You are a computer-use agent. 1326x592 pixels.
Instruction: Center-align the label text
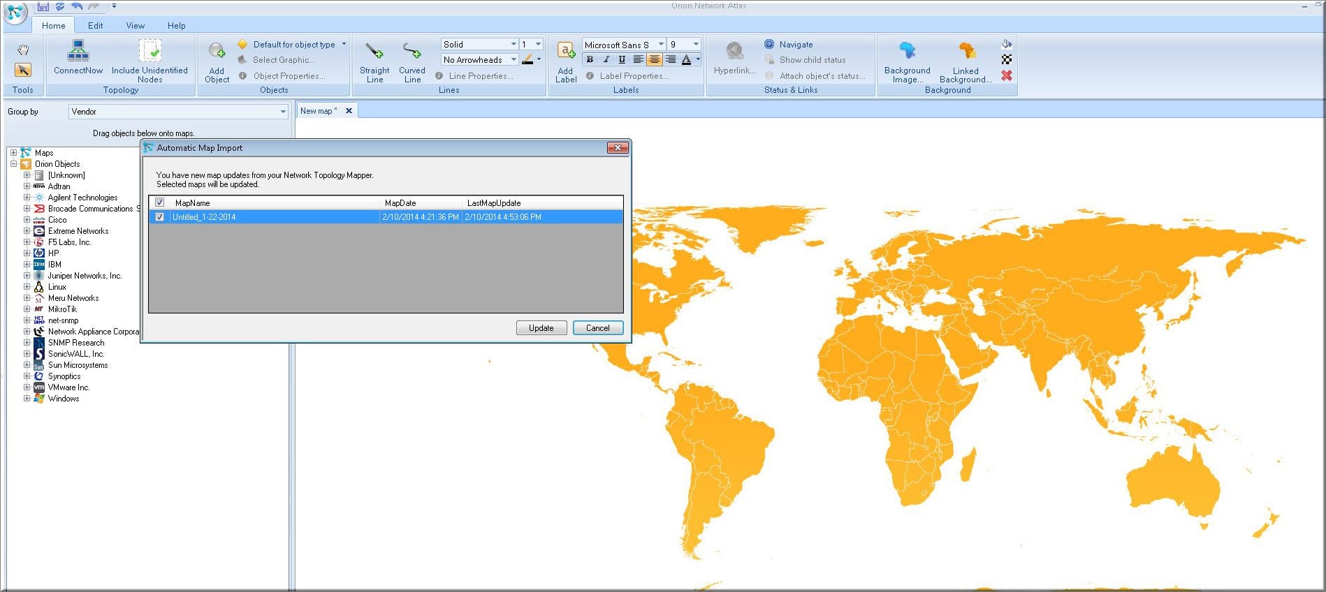654,60
